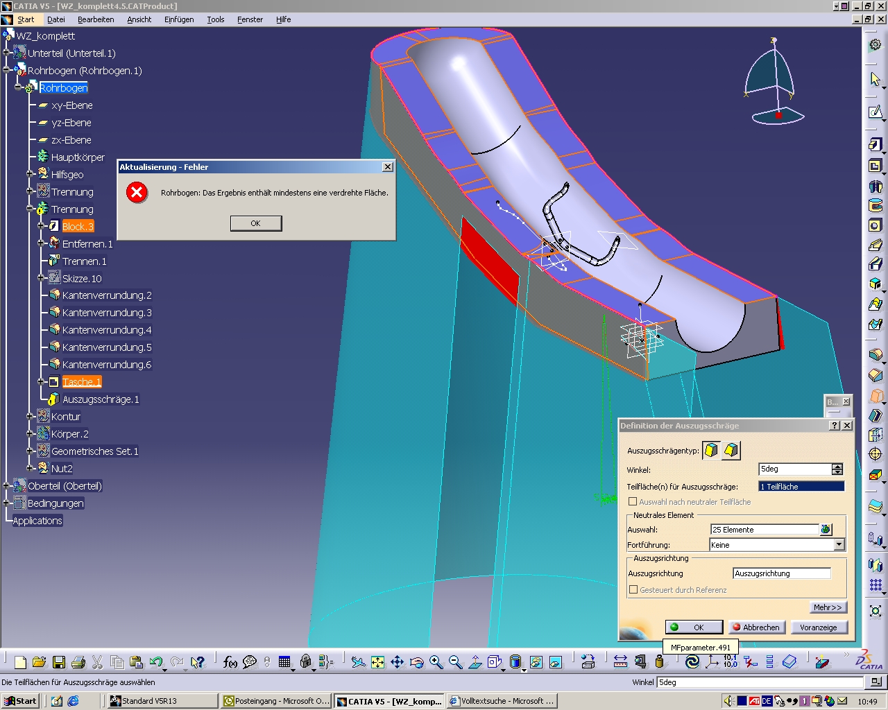Save the document with the floppy disk icon

pos(59,662)
